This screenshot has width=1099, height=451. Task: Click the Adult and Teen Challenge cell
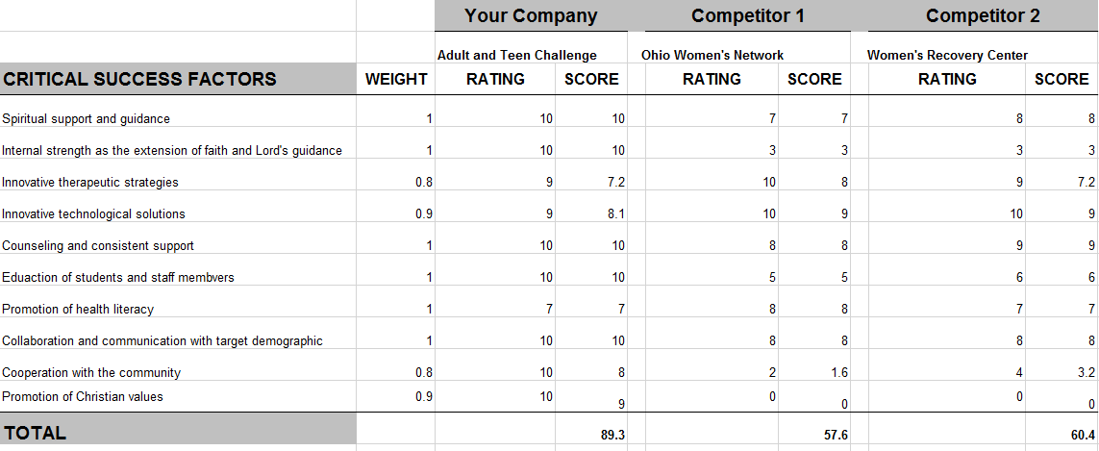coord(517,55)
